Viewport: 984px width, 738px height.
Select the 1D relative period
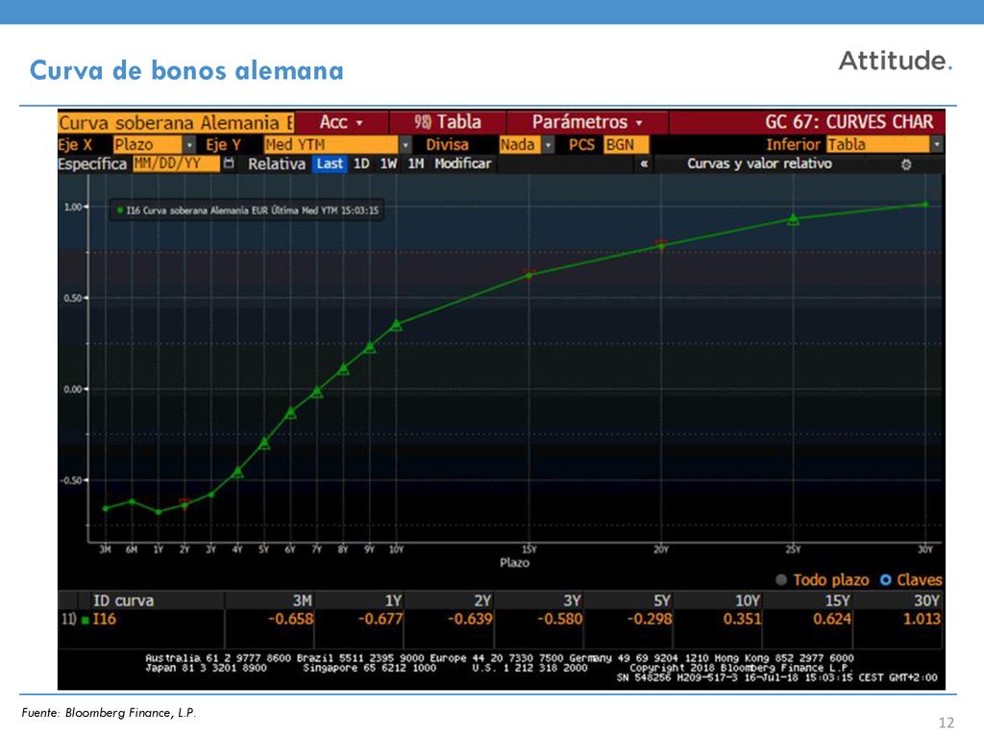click(x=361, y=163)
